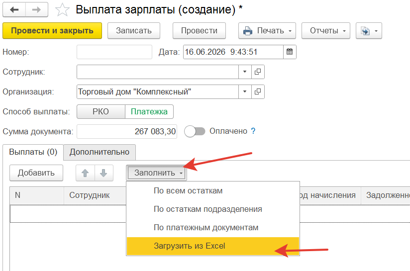Choose По платежным документам menu item
The image size is (410, 271).
point(213,227)
